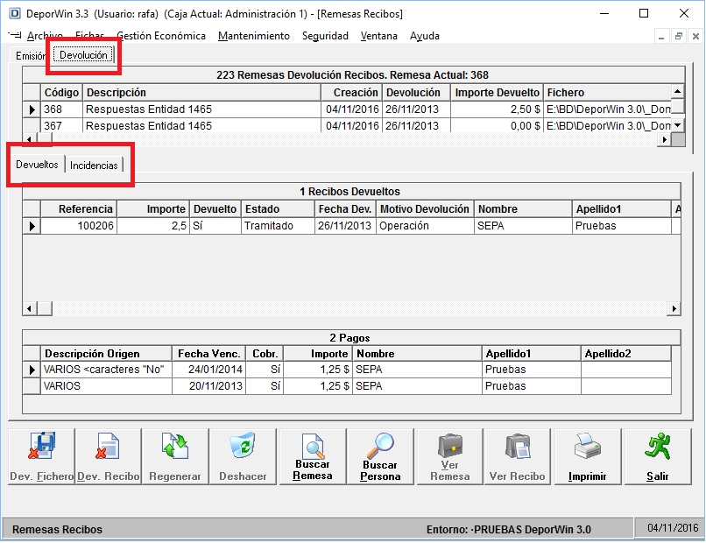Click the DeporWin app icon in title bar
706x543 pixels.
click(x=15, y=13)
